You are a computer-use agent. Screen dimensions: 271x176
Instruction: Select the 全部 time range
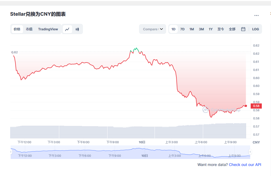pyautogui.click(x=232, y=29)
